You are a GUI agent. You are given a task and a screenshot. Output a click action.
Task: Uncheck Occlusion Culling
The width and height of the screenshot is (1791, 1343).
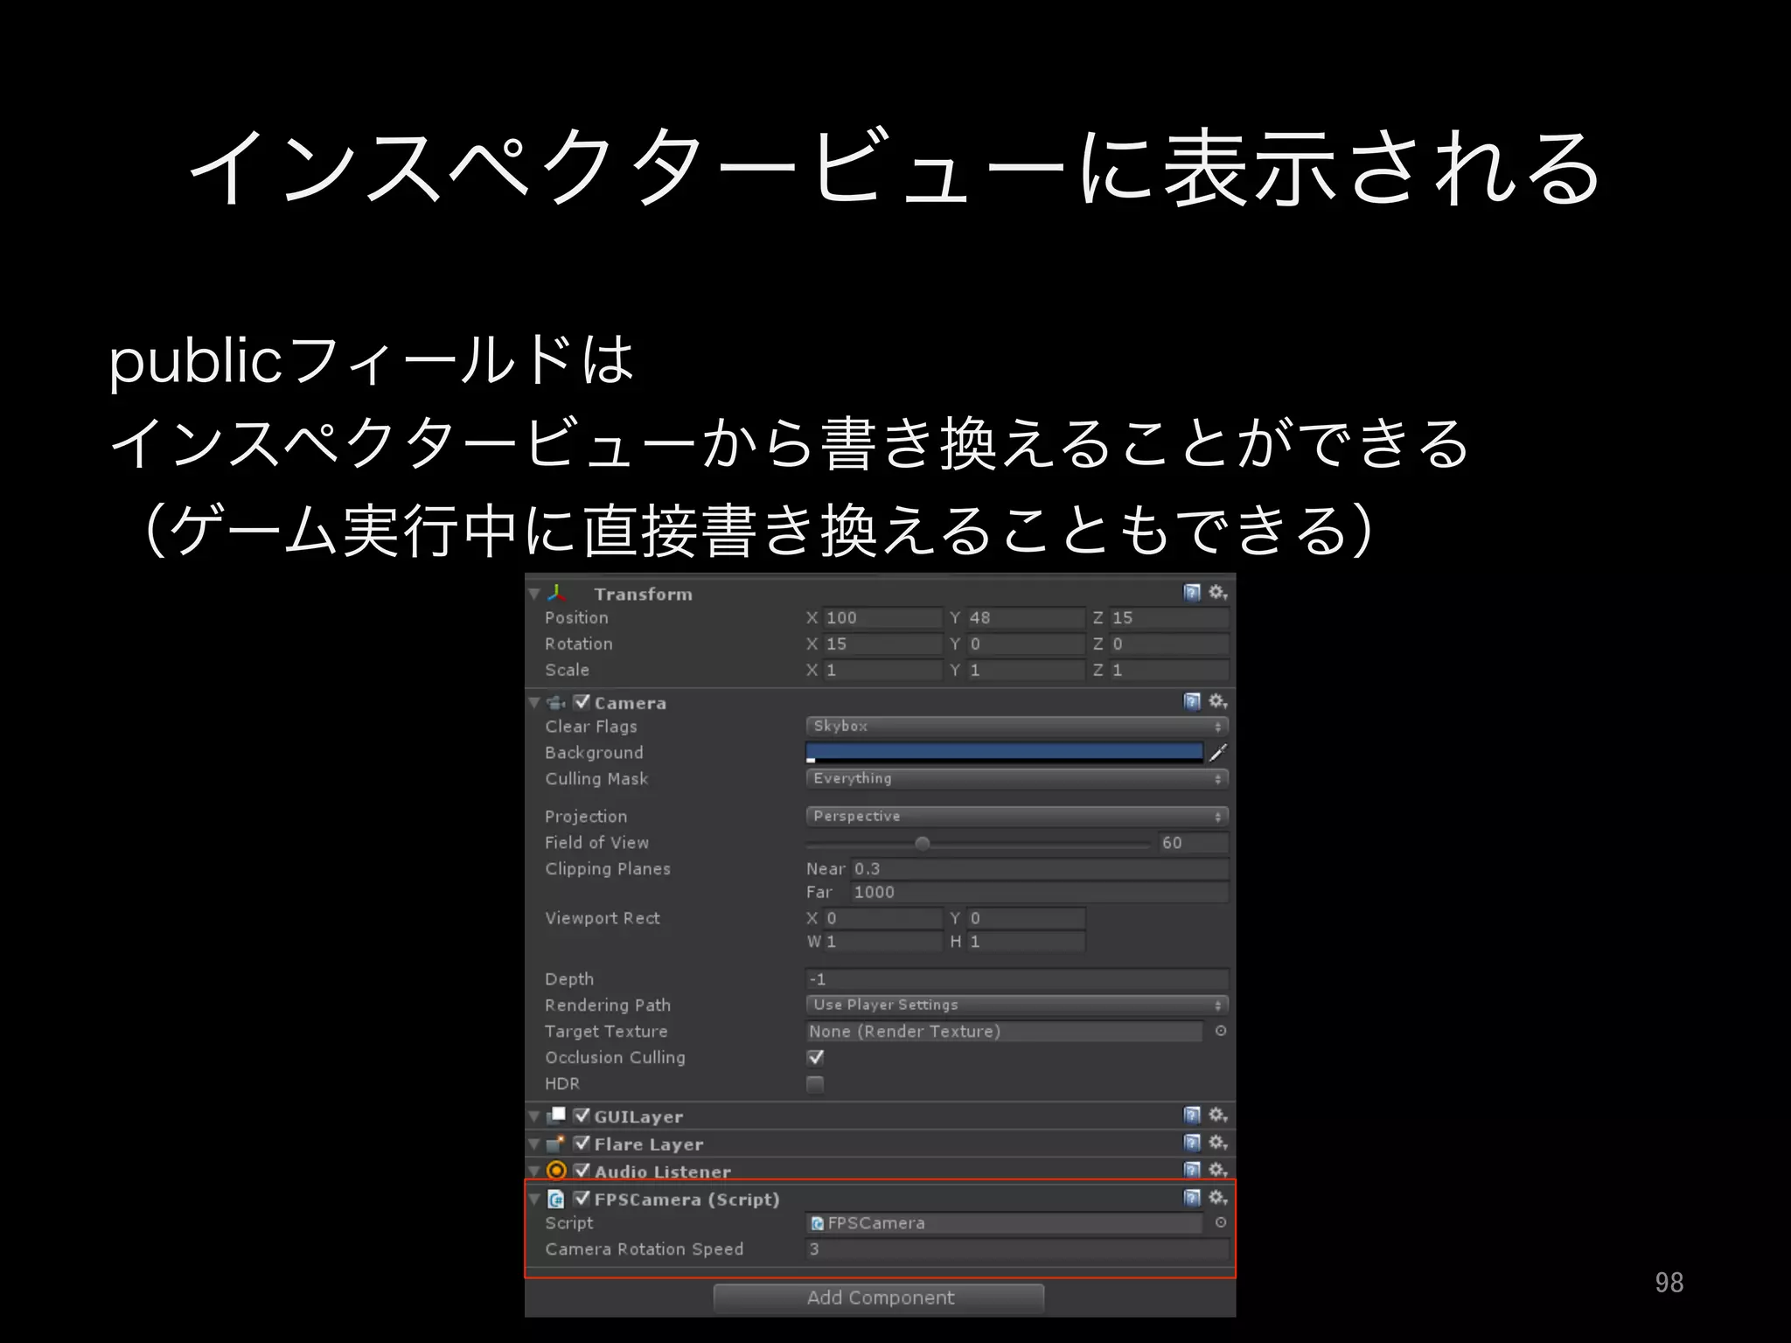click(815, 1057)
